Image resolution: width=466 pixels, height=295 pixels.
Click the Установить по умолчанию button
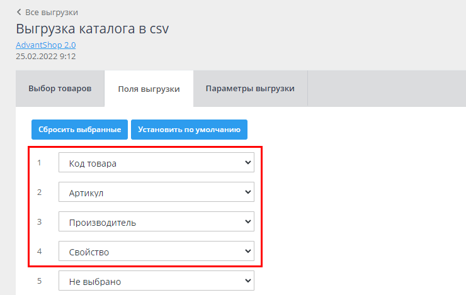(x=189, y=130)
